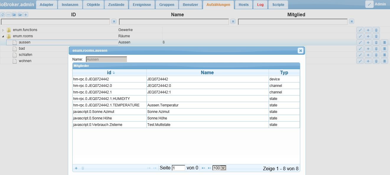390x175 pixels.
Task: Sort members by the id column
Action: (109, 72)
